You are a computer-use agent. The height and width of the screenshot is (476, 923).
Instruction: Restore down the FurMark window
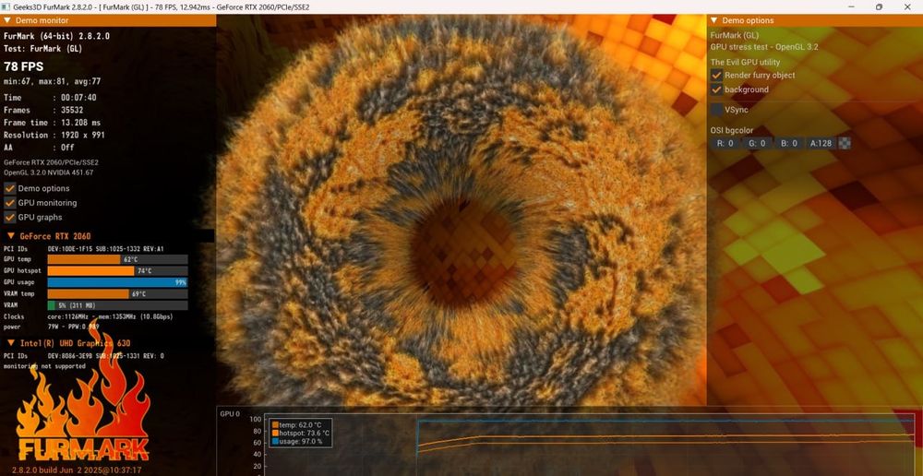[879, 7]
